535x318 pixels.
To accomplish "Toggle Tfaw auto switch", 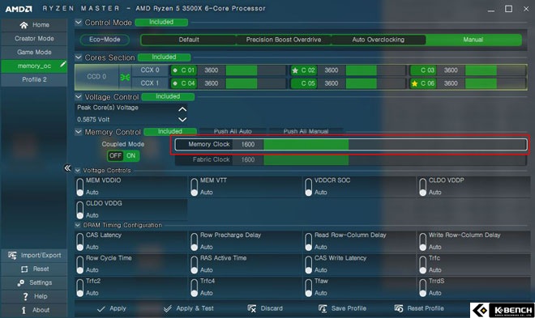I will pos(309,288).
